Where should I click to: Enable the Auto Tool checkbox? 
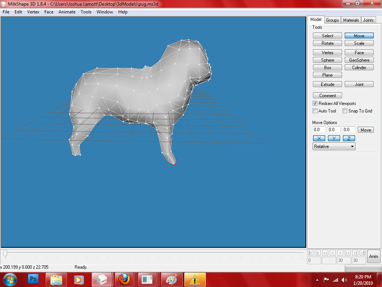pyautogui.click(x=315, y=111)
